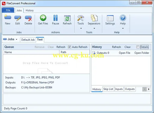Click the Daily Page Count: 0 status
Image resolution: width=154 pixels, height=113 pixels.
[x=16, y=108]
